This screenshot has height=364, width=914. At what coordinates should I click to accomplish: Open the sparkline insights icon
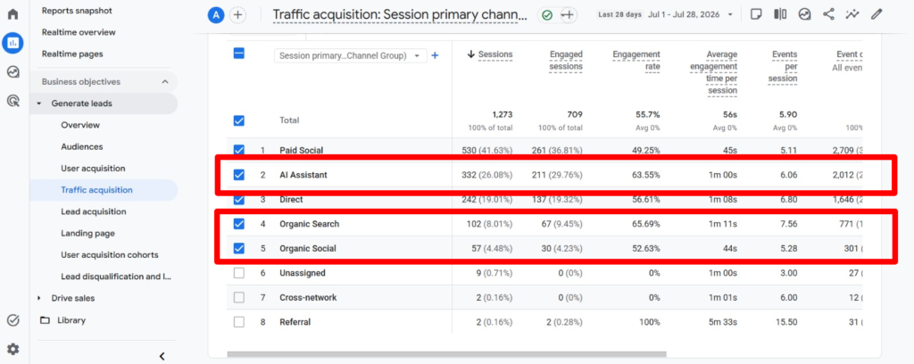tap(852, 14)
